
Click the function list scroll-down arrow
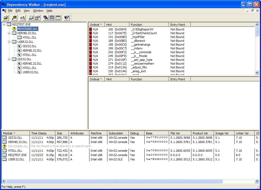click(257, 73)
